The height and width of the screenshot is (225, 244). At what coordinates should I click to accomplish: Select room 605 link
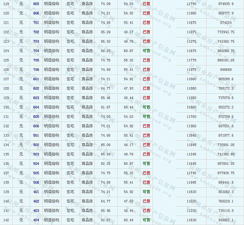click(x=36, y=116)
